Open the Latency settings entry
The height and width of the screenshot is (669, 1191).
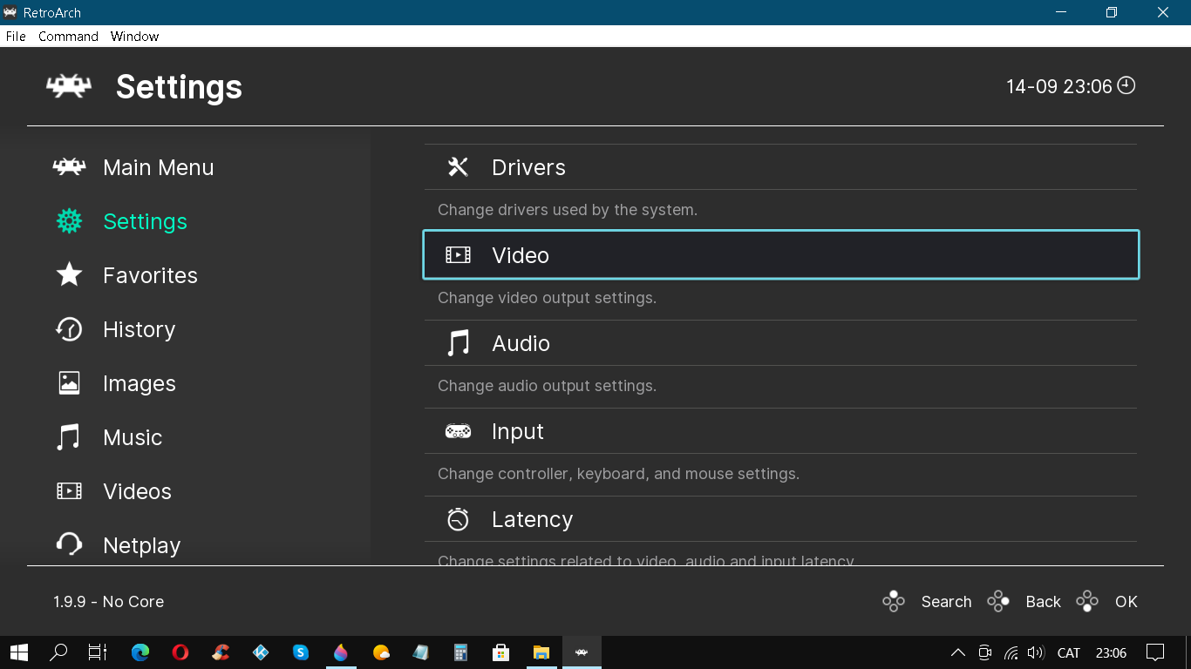click(x=780, y=519)
